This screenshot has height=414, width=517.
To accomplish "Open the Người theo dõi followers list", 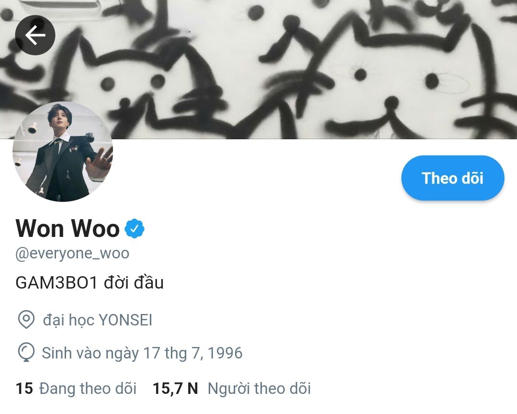I will tap(259, 388).
